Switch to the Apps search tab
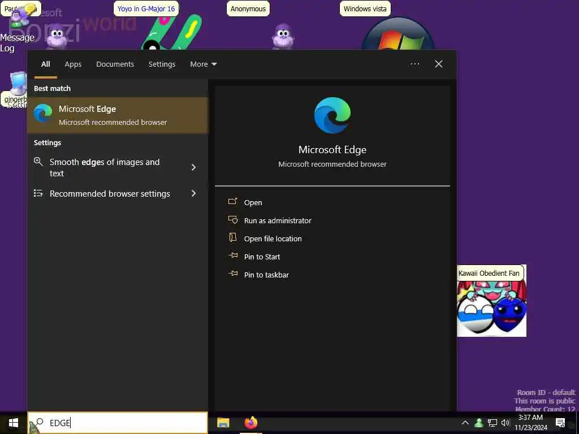579x434 pixels. click(73, 64)
